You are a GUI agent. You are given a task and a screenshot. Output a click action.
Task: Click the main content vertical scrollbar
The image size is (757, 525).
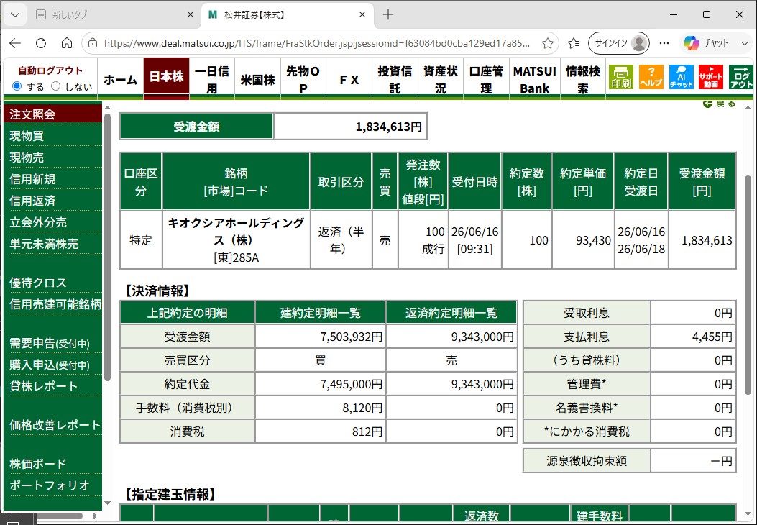tap(748, 285)
